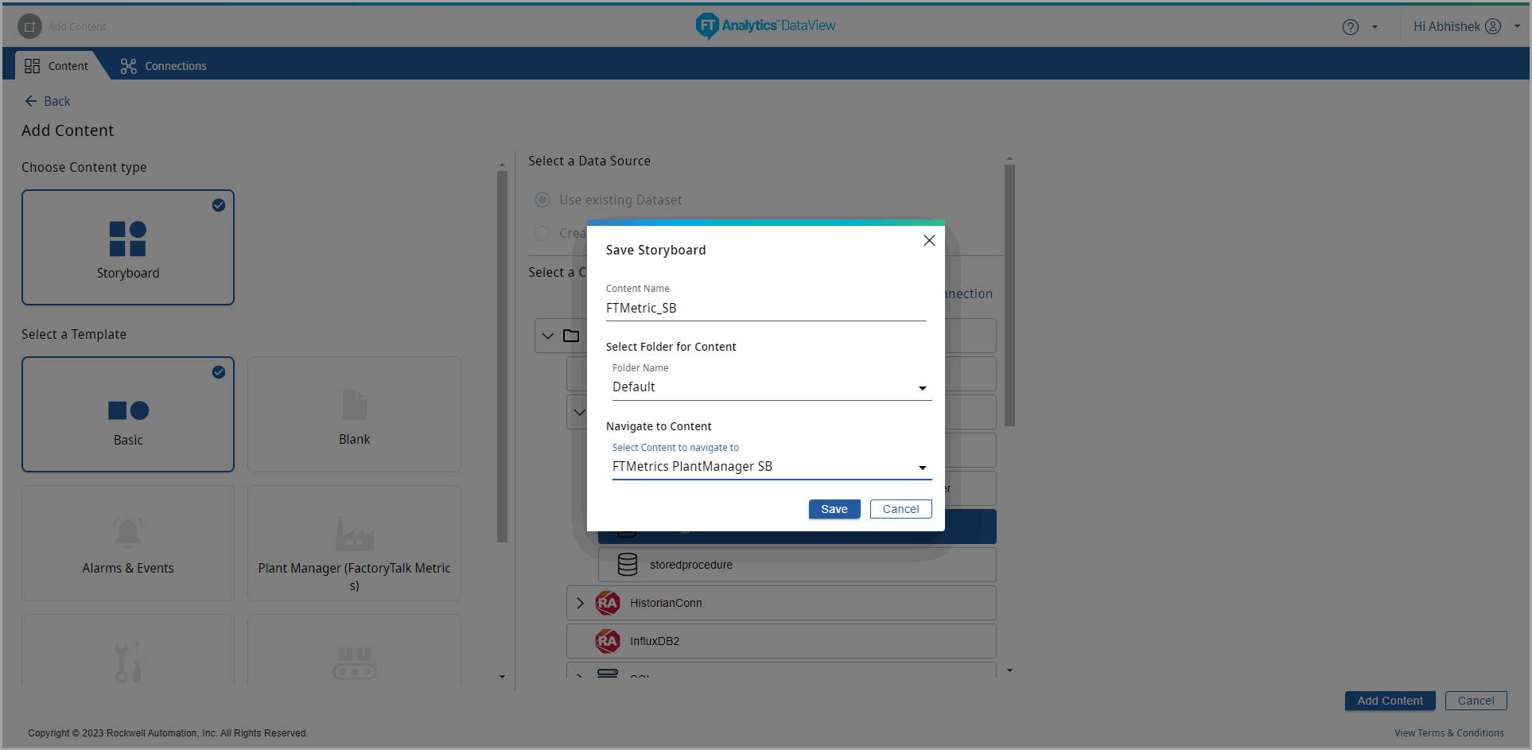Open the help question mark icon
Screen dimensions: 1532x750
coord(1350,27)
